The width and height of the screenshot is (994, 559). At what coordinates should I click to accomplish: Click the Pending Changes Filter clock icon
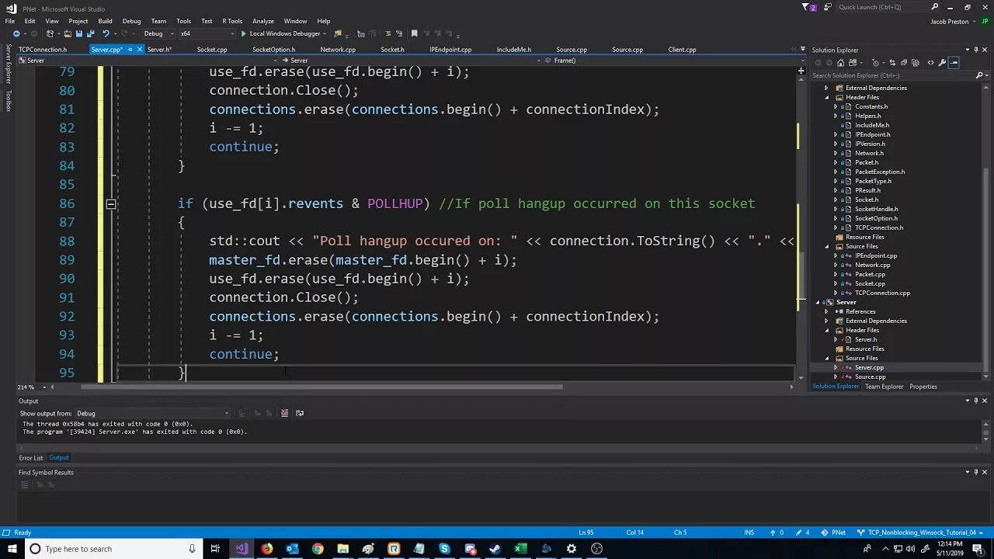point(875,63)
